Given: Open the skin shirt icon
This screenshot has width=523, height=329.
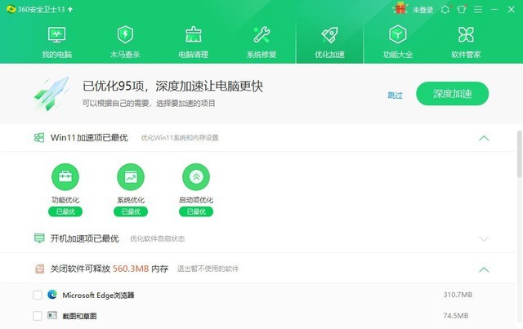Looking at the screenshot, I should [462, 9].
